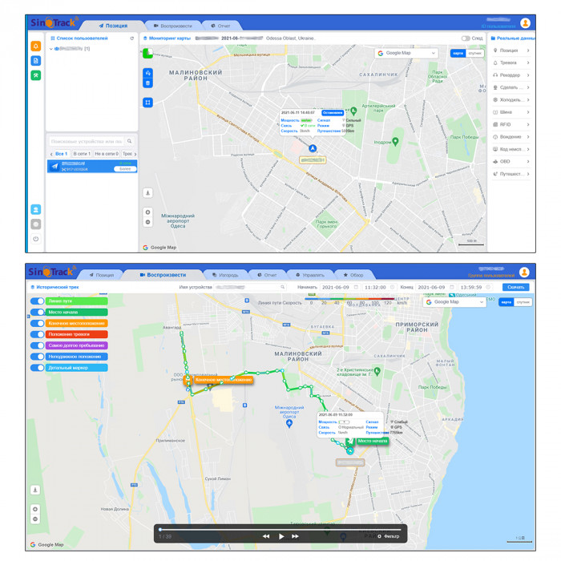Refresh the user list
The image size is (561, 561).
[132, 38]
